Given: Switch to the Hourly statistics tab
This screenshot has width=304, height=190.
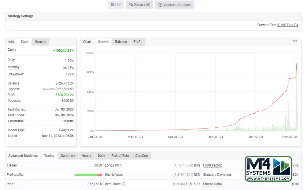Looking at the screenshot, I should coord(86,156).
